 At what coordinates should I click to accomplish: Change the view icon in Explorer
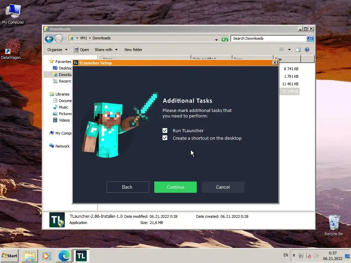(x=281, y=49)
